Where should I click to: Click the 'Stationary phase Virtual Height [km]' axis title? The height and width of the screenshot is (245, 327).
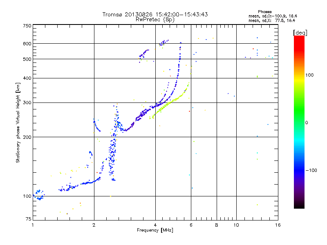pos(18,122)
